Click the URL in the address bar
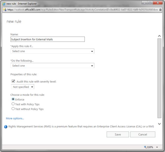 [x=82, y=10]
